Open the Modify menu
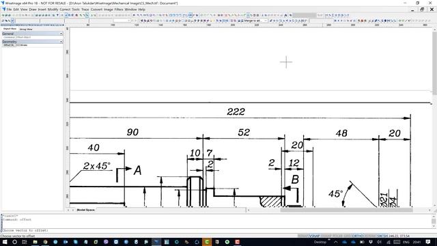The height and width of the screenshot is (246, 437). coord(53,9)
